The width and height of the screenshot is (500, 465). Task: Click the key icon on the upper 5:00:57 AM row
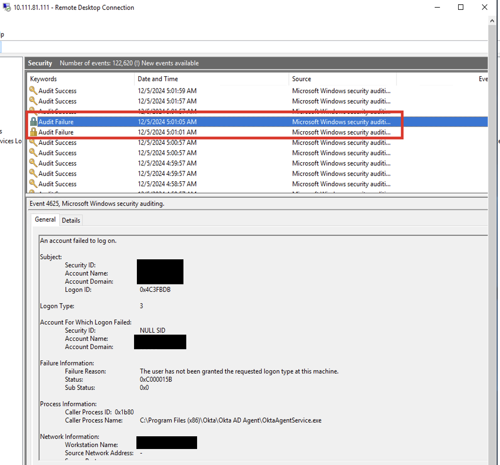(x=33, y=143)
